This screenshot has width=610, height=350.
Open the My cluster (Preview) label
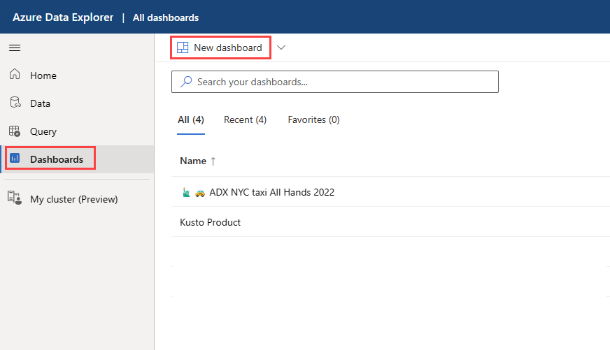(74, 199)
